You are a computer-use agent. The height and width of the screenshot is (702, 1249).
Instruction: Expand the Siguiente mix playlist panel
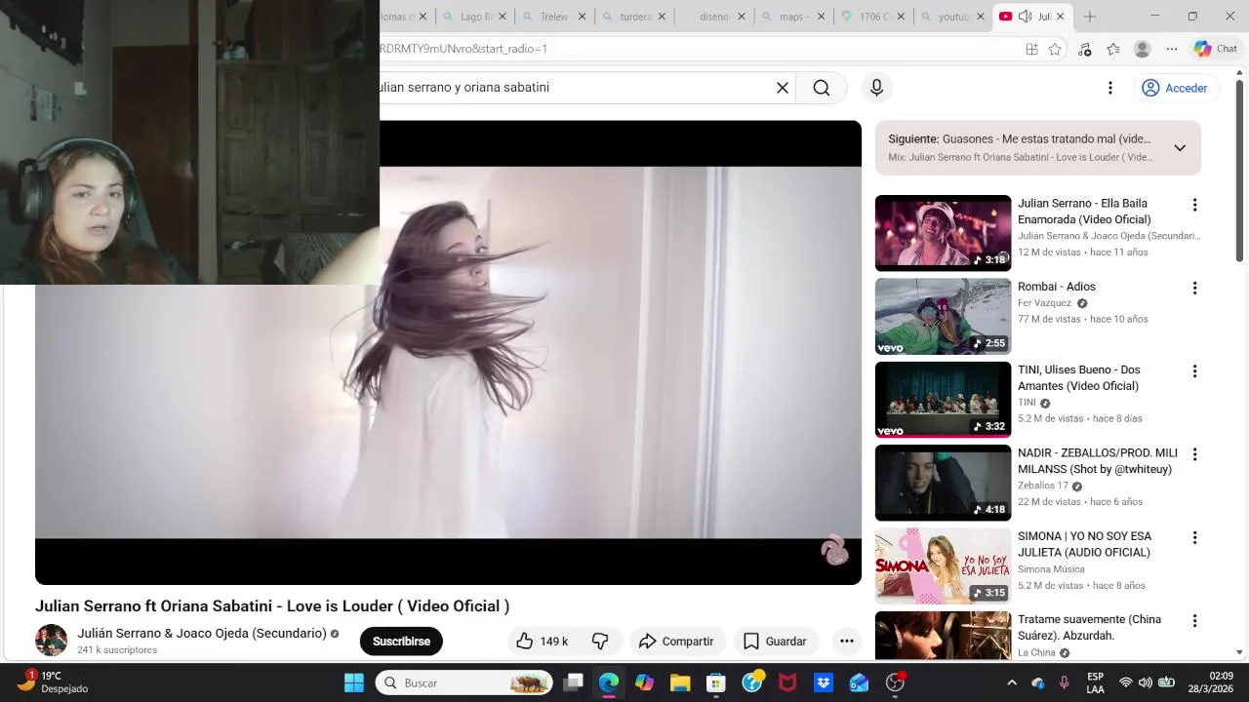[1180, 148]
